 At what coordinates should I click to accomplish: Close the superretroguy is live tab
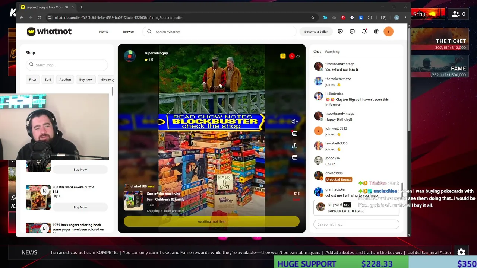coord(72,7)
